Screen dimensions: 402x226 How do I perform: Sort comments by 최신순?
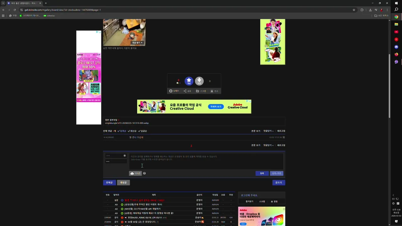click(132, 131)
